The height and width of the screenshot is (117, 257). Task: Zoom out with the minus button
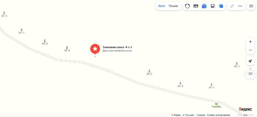[x=250, y=50]
